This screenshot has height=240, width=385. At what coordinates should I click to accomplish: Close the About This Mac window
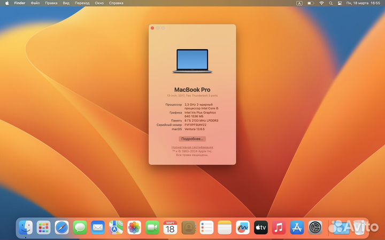pos(152,28)
